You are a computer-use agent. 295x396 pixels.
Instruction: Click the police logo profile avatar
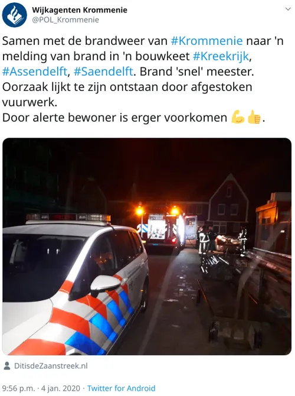coord(14,15)
